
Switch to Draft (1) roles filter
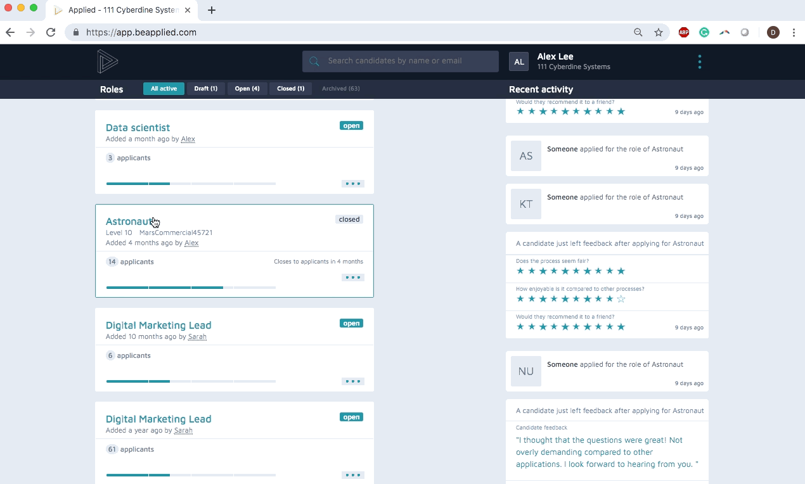(x=205, y=89)
